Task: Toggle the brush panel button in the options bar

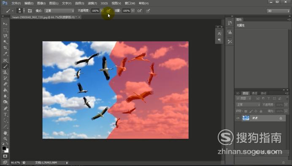Action: coord(30,11)
